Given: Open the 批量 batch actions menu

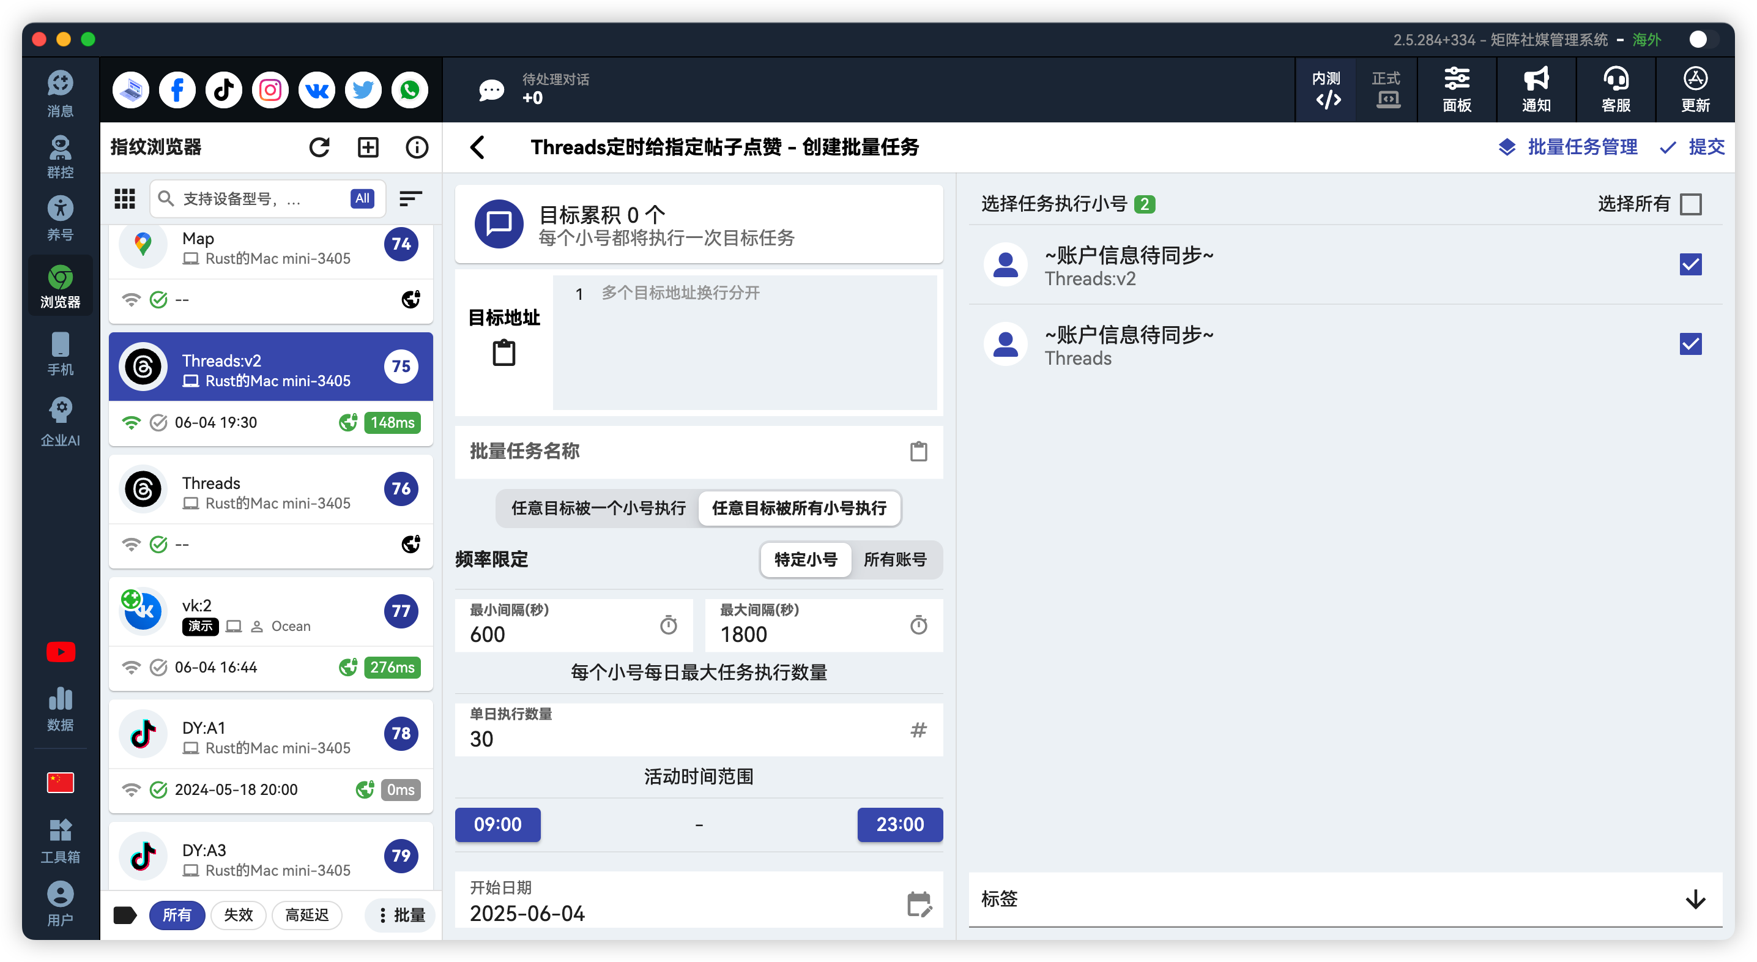Looking at the screenshot, I should [401, 914].
